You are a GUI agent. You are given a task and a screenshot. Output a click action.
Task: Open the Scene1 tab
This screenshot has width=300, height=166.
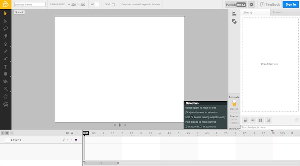click(19, 12)
